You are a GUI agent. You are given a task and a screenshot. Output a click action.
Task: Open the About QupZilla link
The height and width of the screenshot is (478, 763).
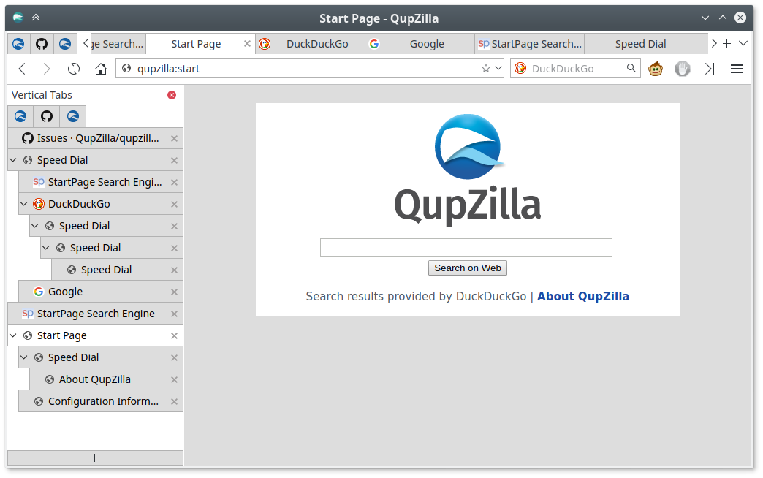click(583, 297)
